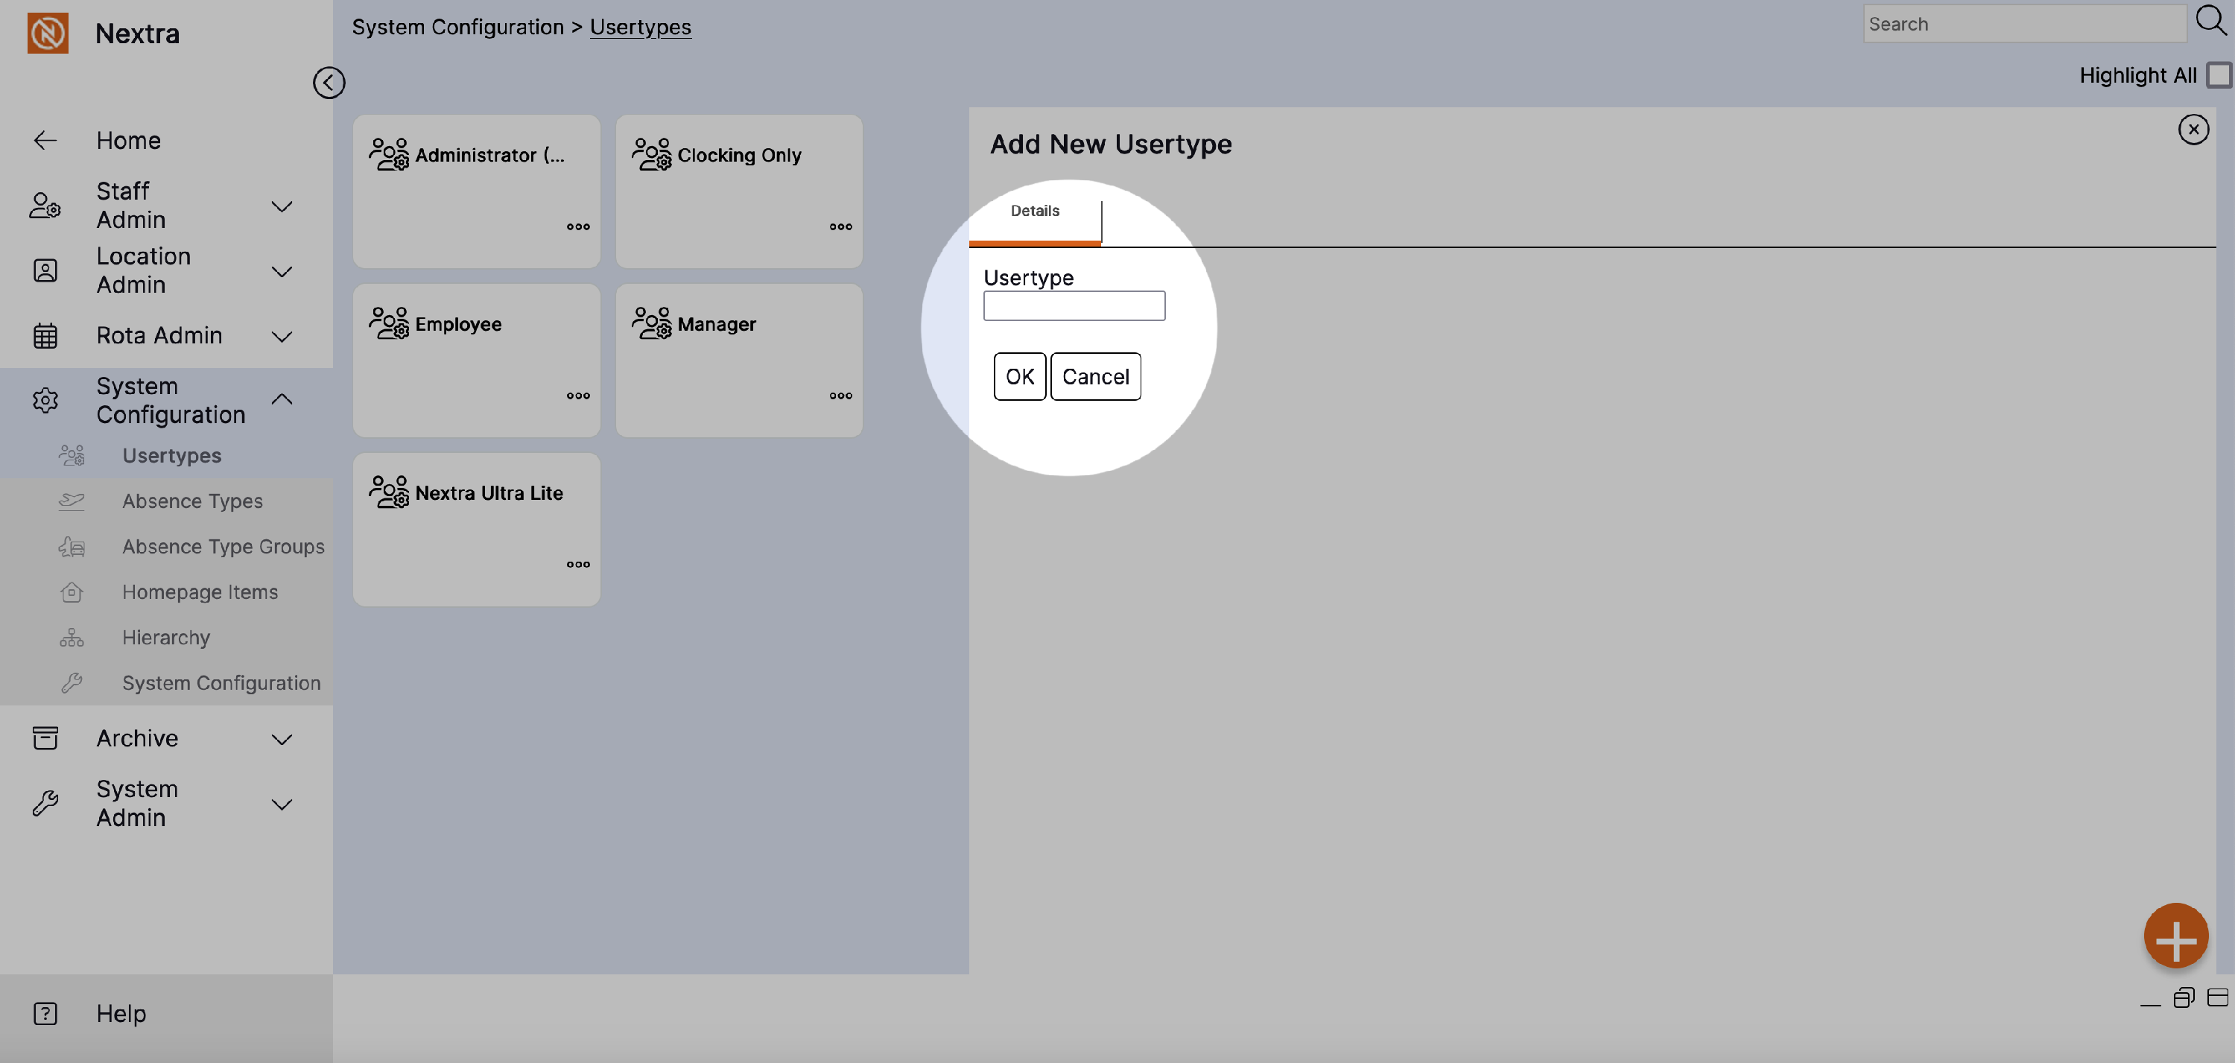Select the Details tab
2235x1063 pixels.
(x=1034, y=211)
